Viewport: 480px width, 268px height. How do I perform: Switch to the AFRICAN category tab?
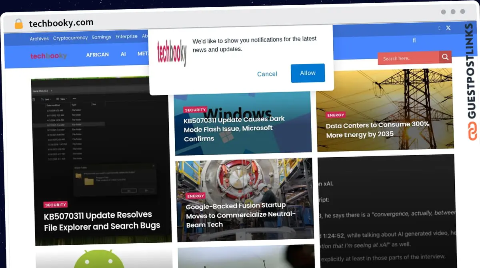(x=97, y=54)
